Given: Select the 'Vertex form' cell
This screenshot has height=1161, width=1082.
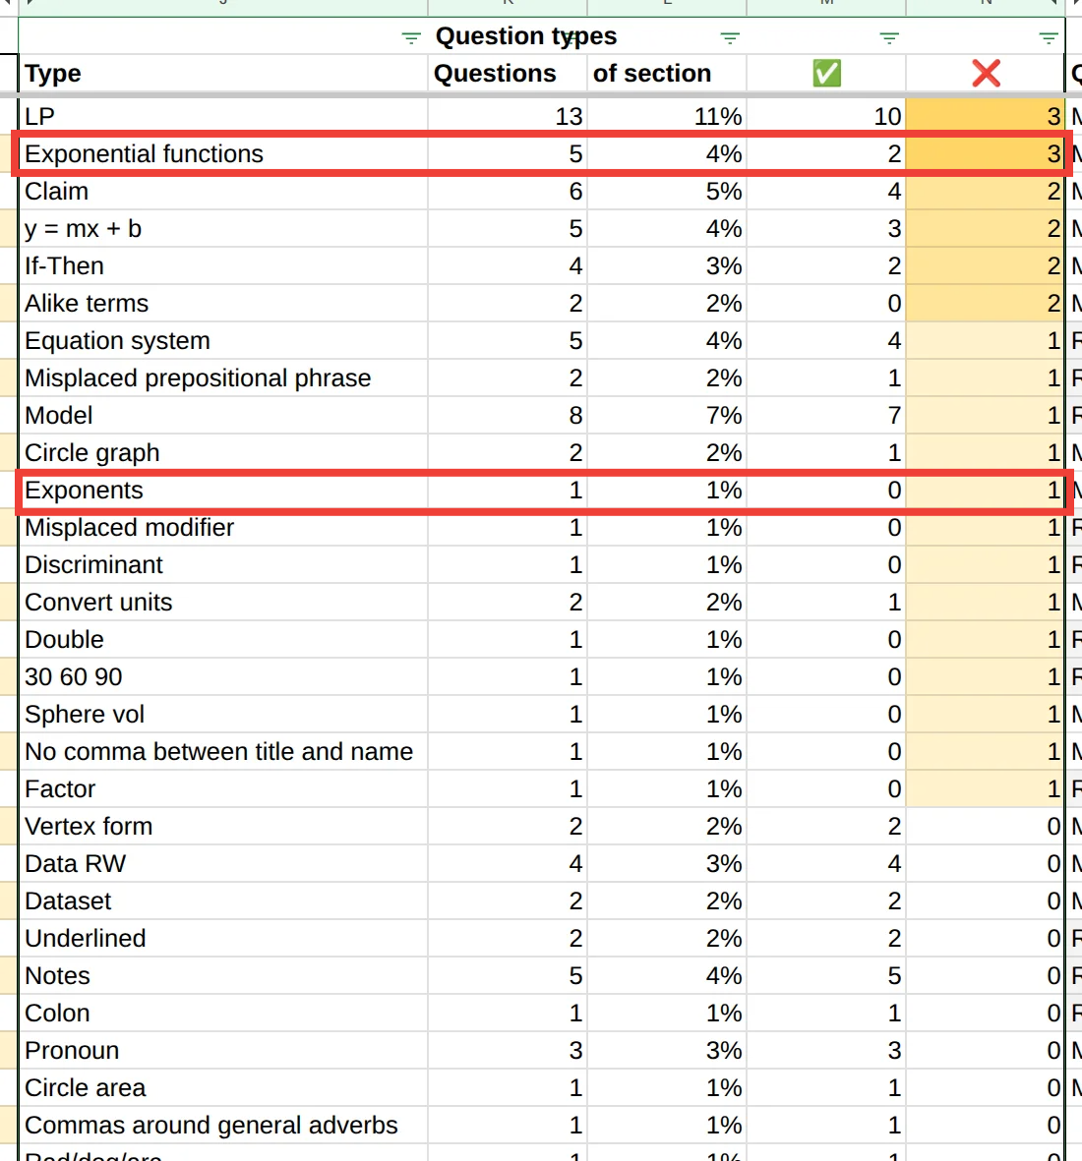Looking at the screenshot, I should (223, 827).
